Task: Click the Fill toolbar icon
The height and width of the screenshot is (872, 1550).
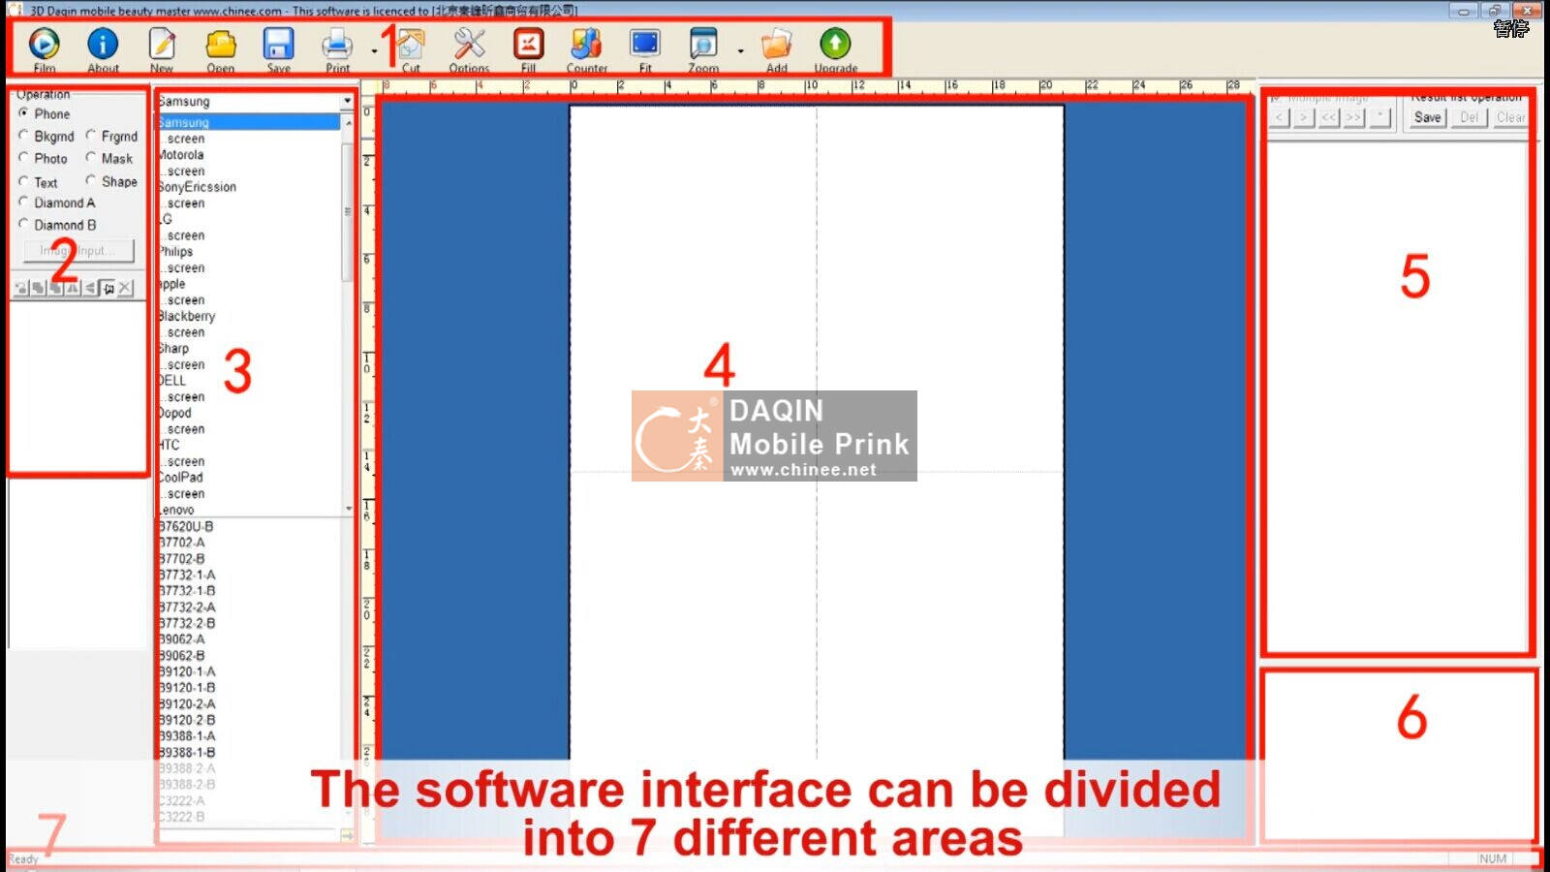Action: (x=528, y=44)
